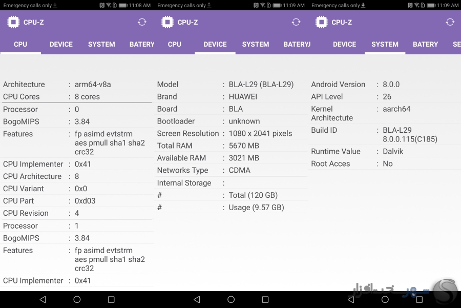Screen dimensions: 461x308
Task: Tap the NFC icon in the 11:08 AM status bar
Action: click(x=102, y=5)
